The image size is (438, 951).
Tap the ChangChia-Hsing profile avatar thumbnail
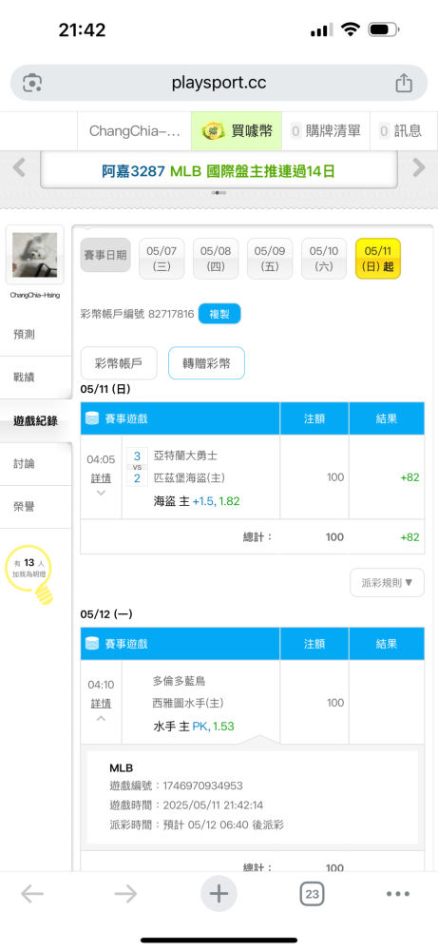point(35,255)
